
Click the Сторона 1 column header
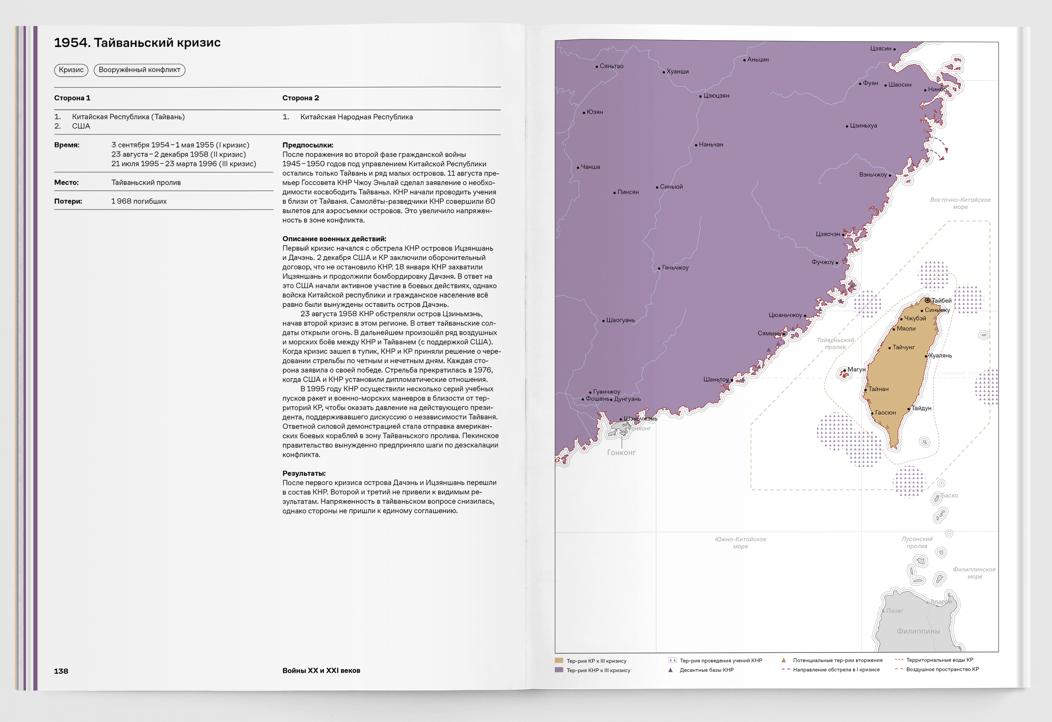(72, 98)
